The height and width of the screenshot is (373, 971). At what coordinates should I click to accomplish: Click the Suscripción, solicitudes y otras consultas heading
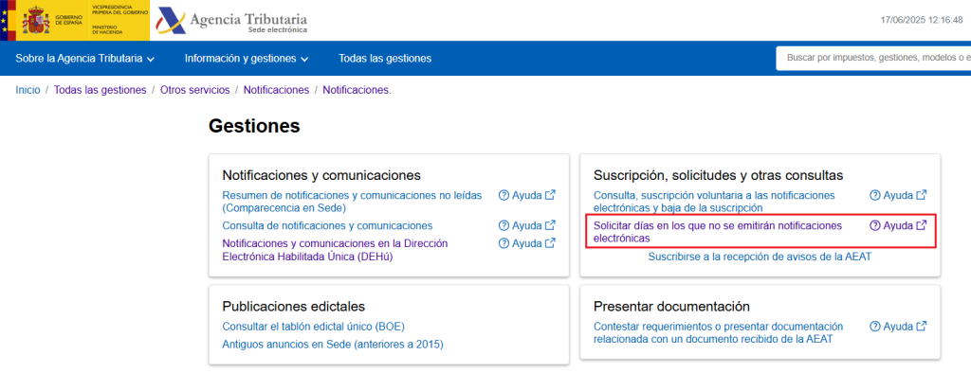(719, 176)
